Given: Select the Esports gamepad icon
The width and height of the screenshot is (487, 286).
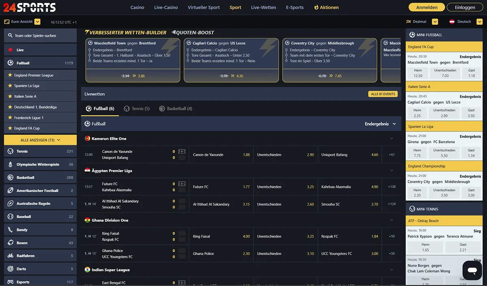Looking at the screenshot, I should tap(11, 282).
